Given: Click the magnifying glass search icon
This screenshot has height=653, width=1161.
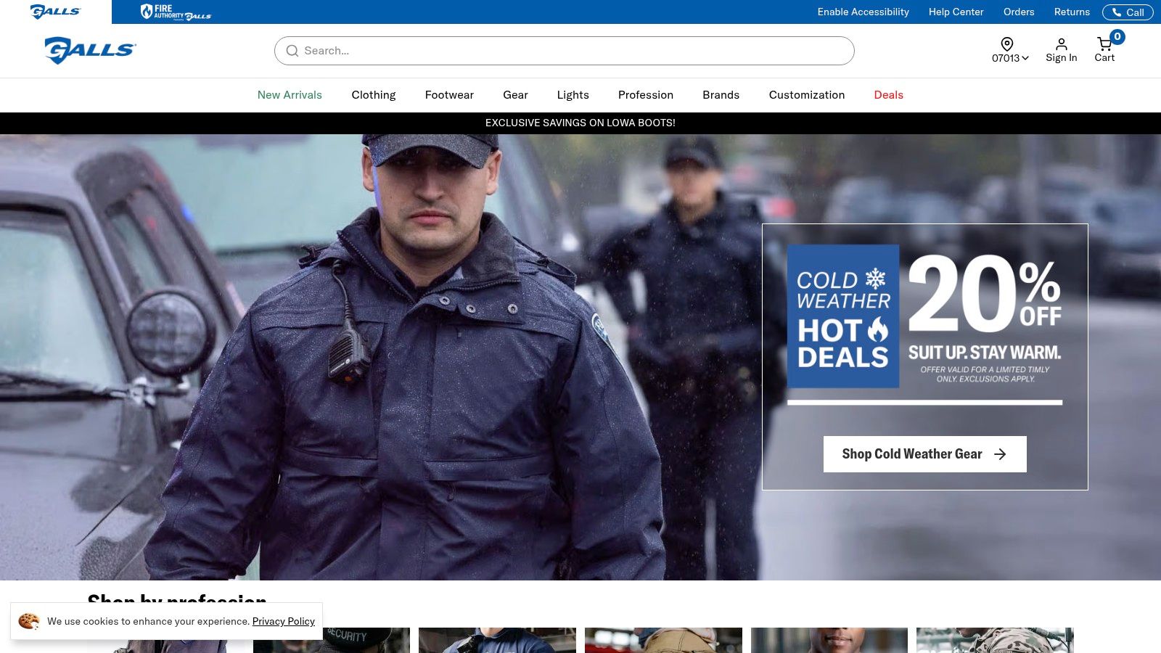Looking at the screenshot, I should [292, 51].
